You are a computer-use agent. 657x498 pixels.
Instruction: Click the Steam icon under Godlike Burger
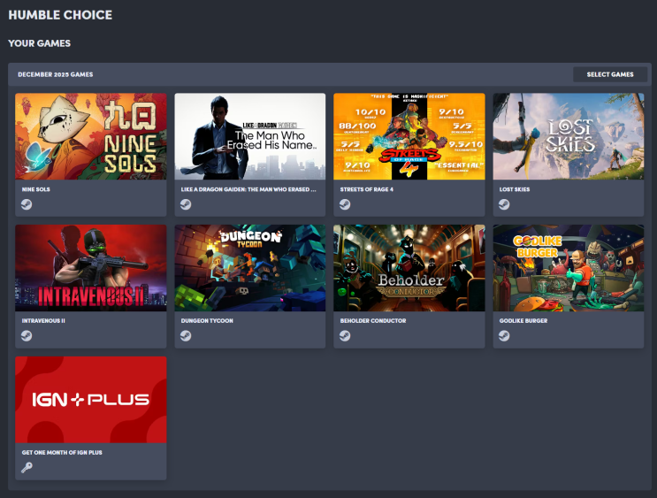click(504, 336)
